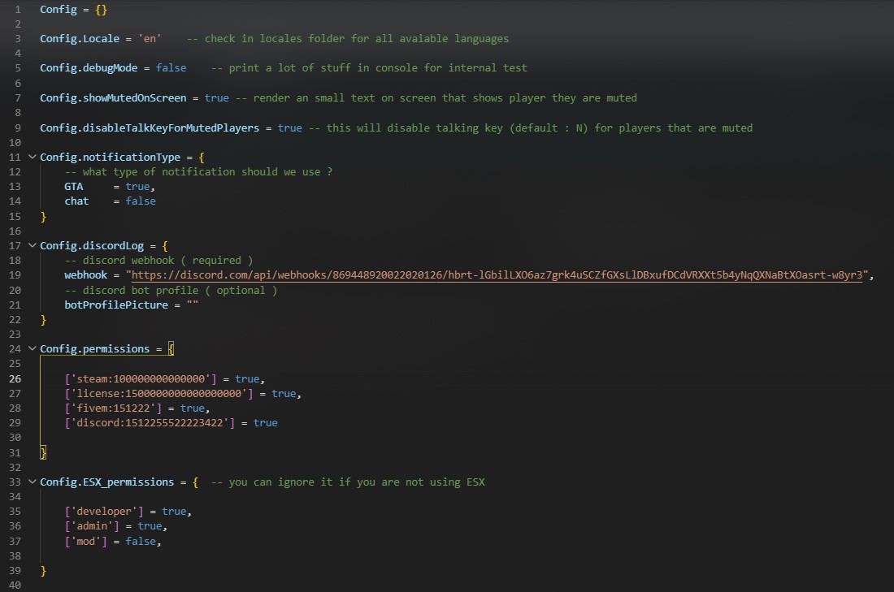Click 'true' value of GTA
Image resolution: width=894 pixels, height=592 pixels.
click(x=137, y=187)
